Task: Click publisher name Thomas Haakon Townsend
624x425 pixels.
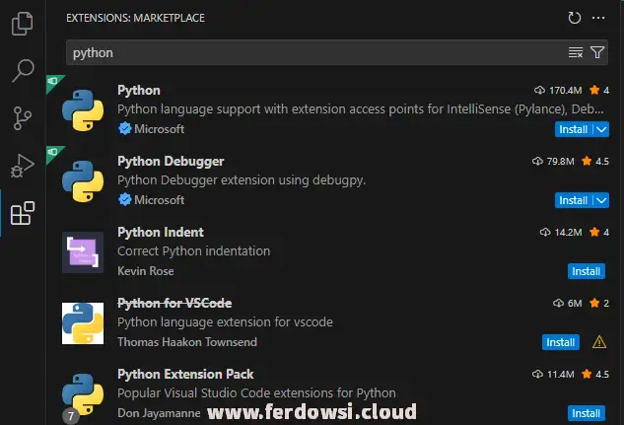Action: [187, 342]
